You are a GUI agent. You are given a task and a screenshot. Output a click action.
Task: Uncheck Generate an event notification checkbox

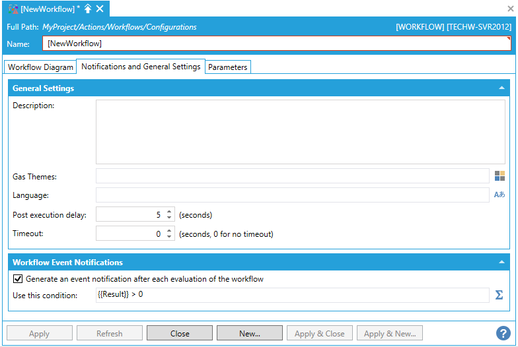click(x=18, y=279)
